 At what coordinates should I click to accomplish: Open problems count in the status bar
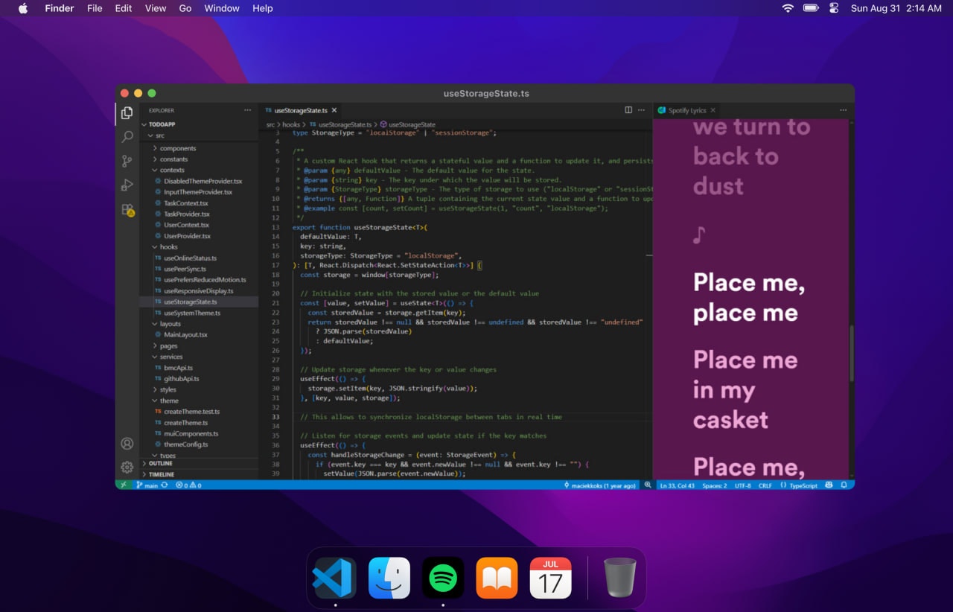(188, 485)
